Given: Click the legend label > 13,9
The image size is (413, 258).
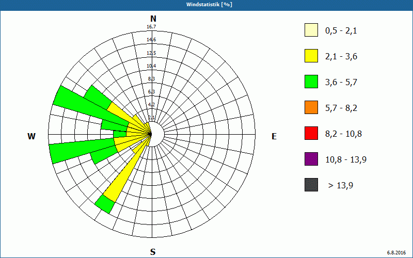Looking at the screenshot, I should click(341, 186).
